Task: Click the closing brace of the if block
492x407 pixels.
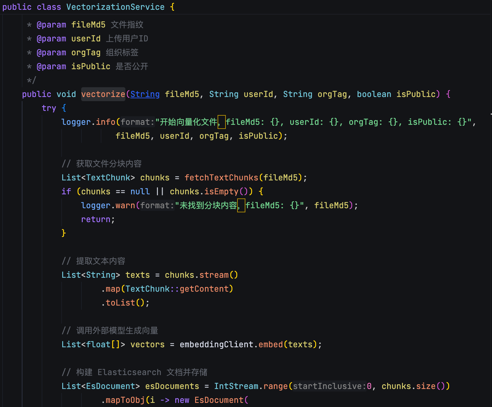Action: coord(64,233)
